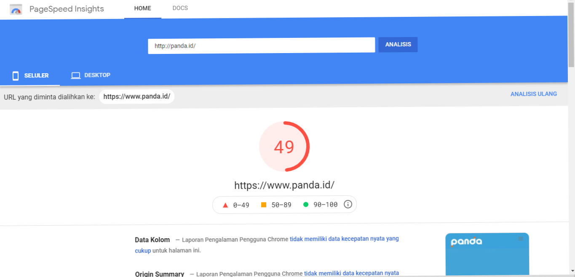Open the score range info icon
This screenshot has width=575, height=277.
coord(348,205)
